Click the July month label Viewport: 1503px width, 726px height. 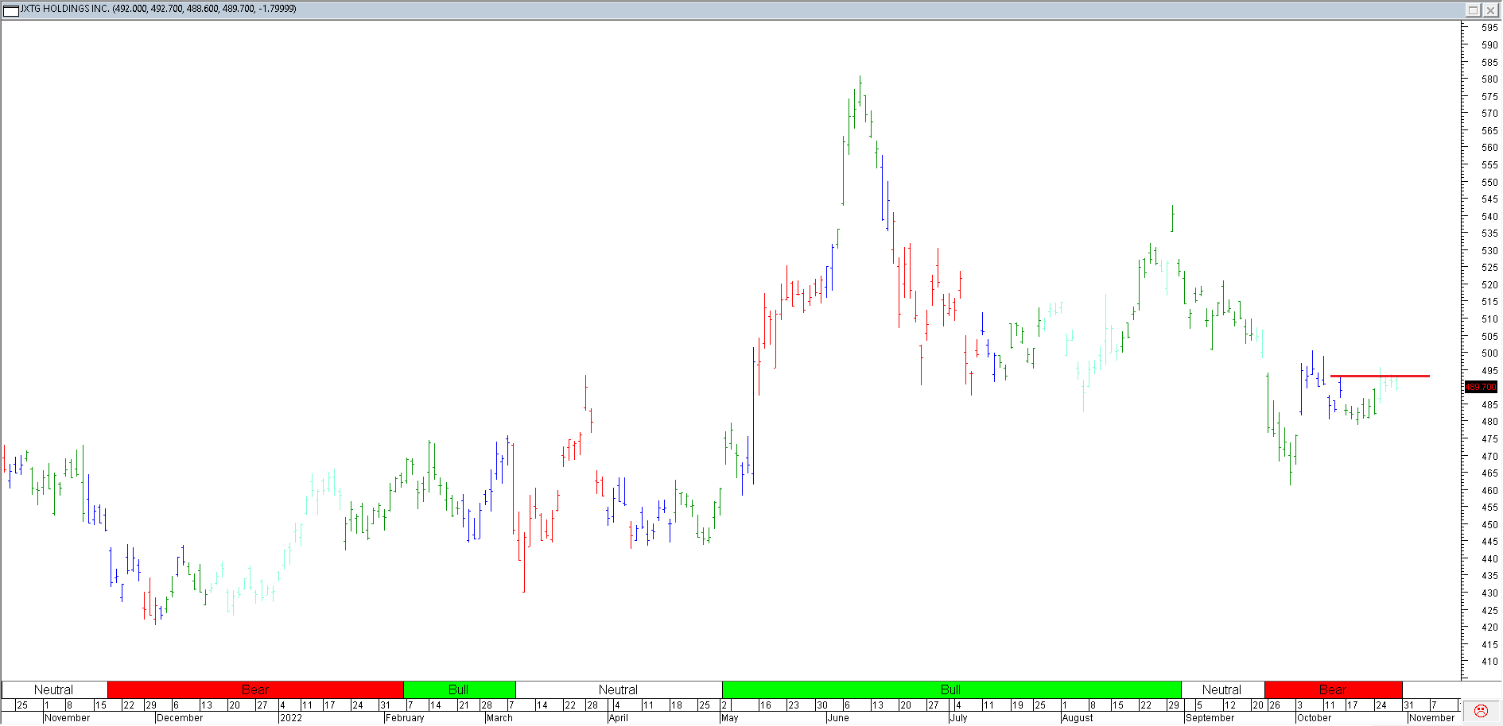tap(959, 717)
